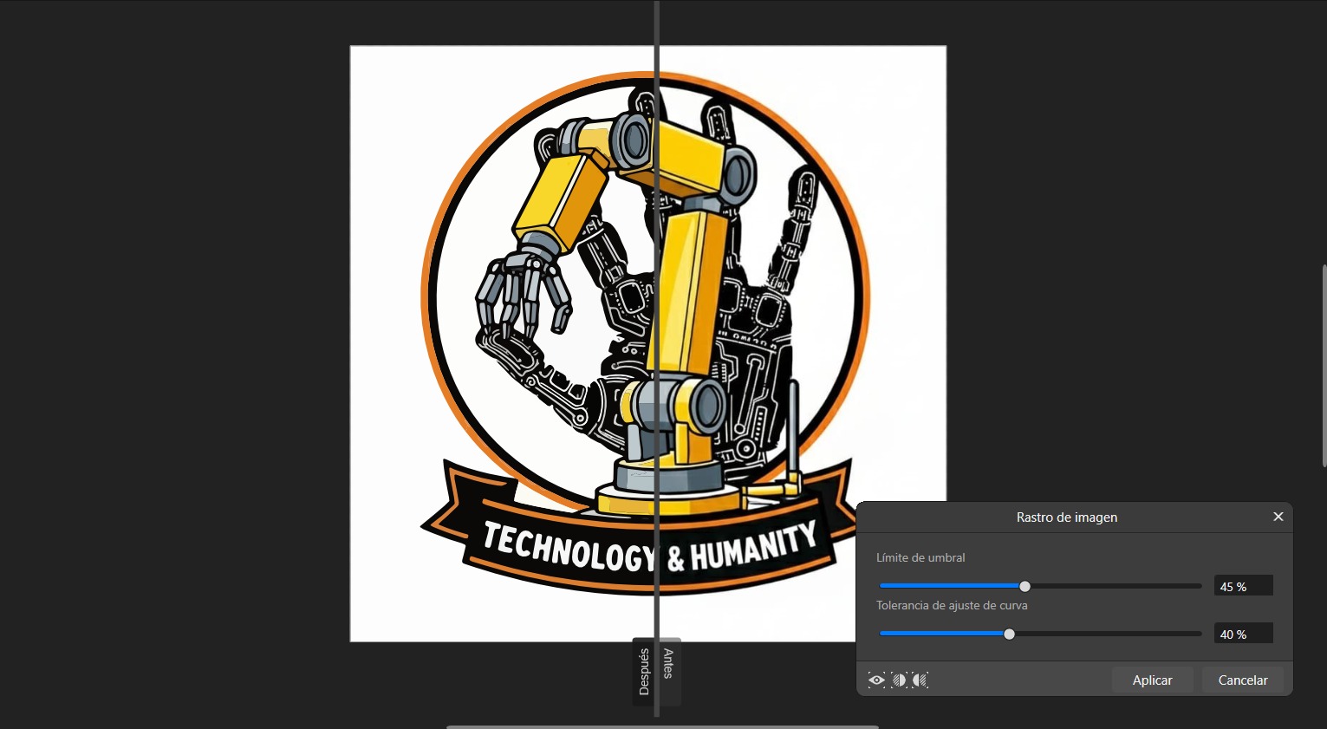The image size is (1327, 729).
Task: Cancel the trace with the Cancelar button
Action: 1242,680
